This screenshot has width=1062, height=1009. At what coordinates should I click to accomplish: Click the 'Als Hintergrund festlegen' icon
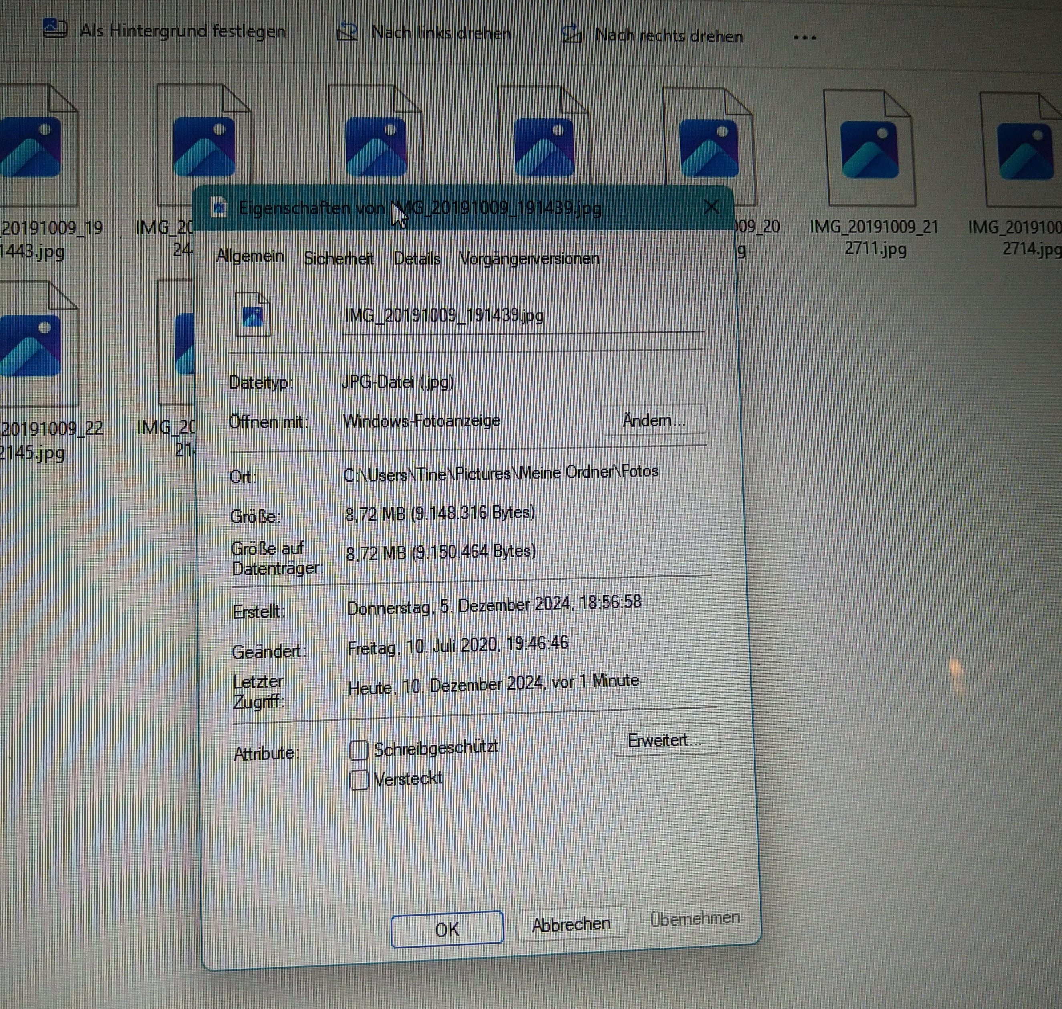pyautogui.click(x=55, y=28)
